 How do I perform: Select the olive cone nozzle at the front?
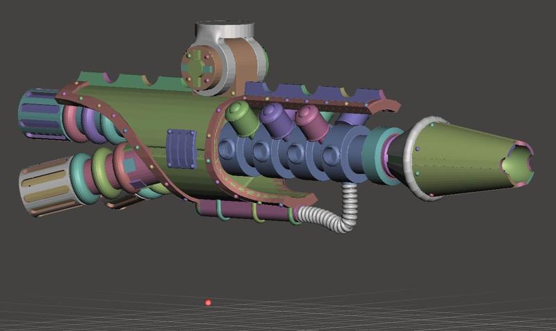pyautogui.click(x=468, y=159)
